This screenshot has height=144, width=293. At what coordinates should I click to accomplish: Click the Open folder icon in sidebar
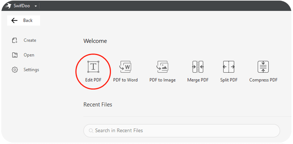click(x=15, y=55)
